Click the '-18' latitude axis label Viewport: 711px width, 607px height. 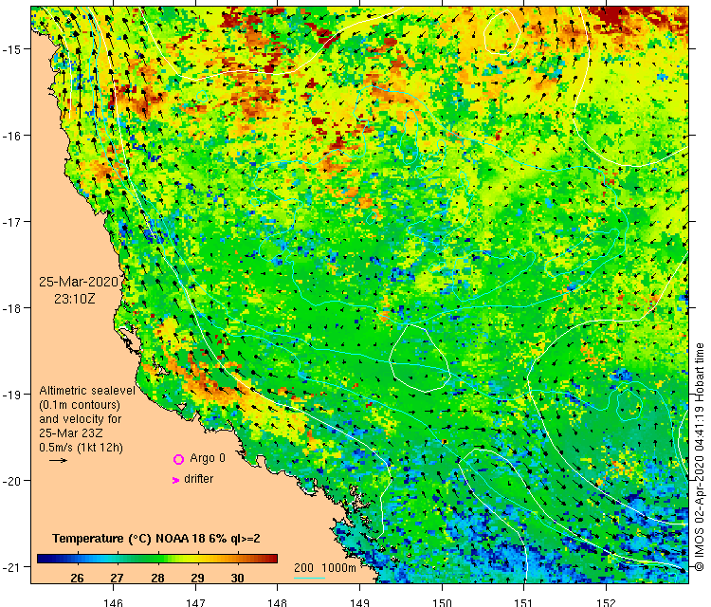pyautogui.click(x=10, y=308)
